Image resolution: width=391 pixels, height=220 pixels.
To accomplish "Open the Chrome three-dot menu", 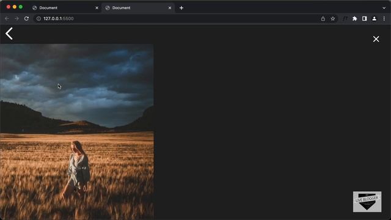I will tap(384, 19).
